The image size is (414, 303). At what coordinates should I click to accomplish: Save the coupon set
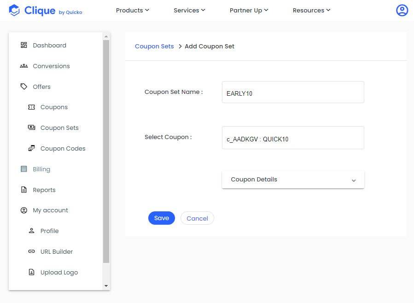[162, 218]
